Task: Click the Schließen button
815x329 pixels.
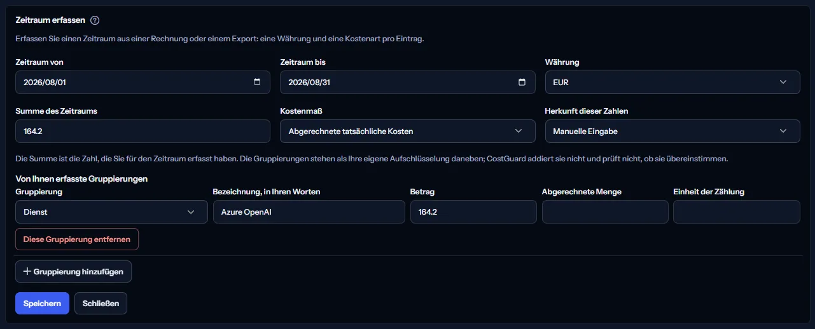Action: coord(101,304)
